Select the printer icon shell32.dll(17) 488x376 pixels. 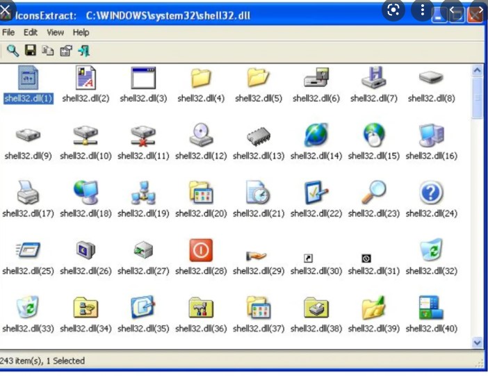(x=28, y=193)
